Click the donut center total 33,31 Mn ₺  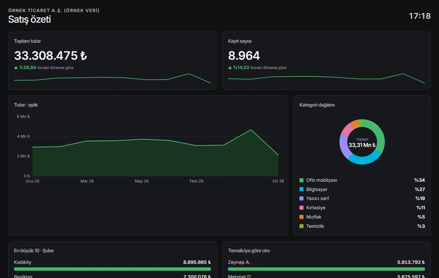pos(362,145)
